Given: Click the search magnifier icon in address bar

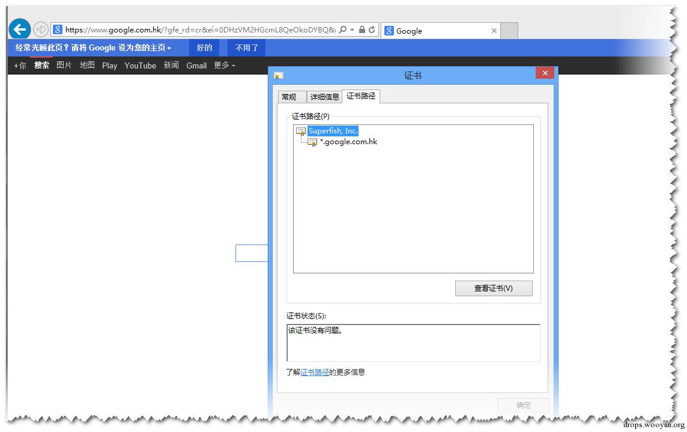Looking at the screenshot, I should (343, 29).
